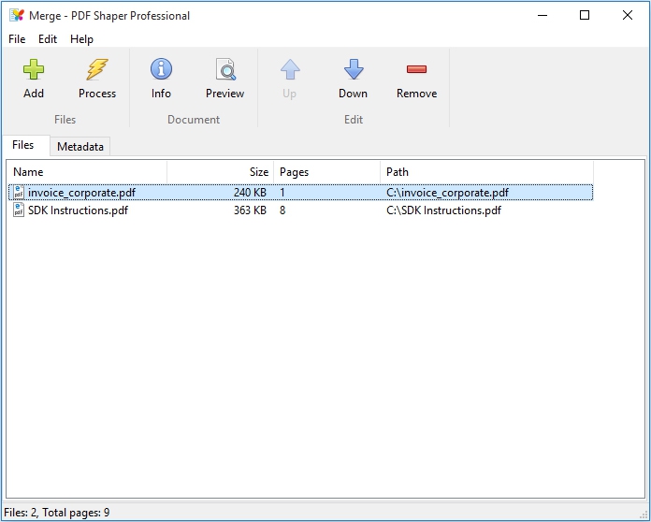Click the C:\invoice_corporate.pdf path cell

click(447, 193)
